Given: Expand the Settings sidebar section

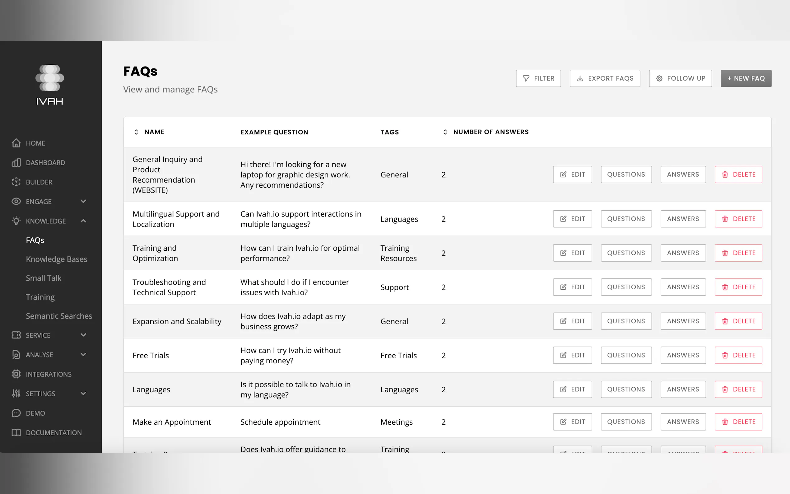Looking at the screenshot, I should (83, 394).
